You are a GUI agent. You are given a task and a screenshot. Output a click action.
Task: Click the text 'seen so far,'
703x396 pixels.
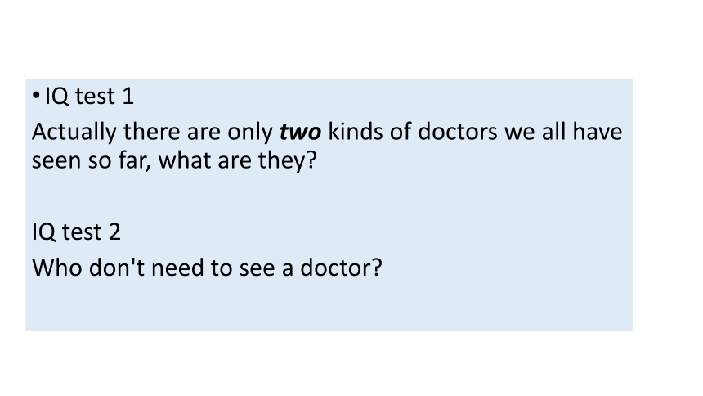click(x=92, y=160)
